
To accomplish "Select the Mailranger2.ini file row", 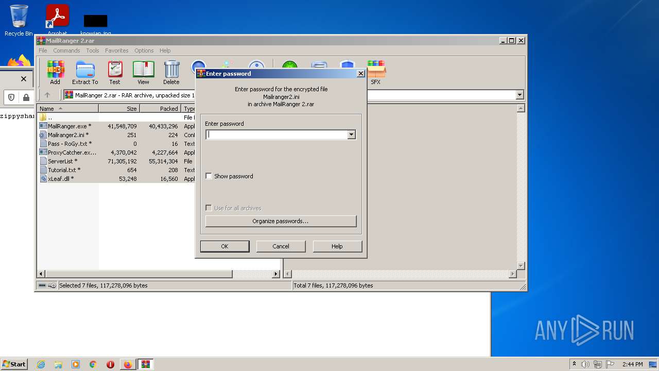I will point(116,135).
